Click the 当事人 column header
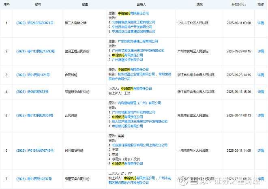Screen dimensions: 268x189 (141, 4)
